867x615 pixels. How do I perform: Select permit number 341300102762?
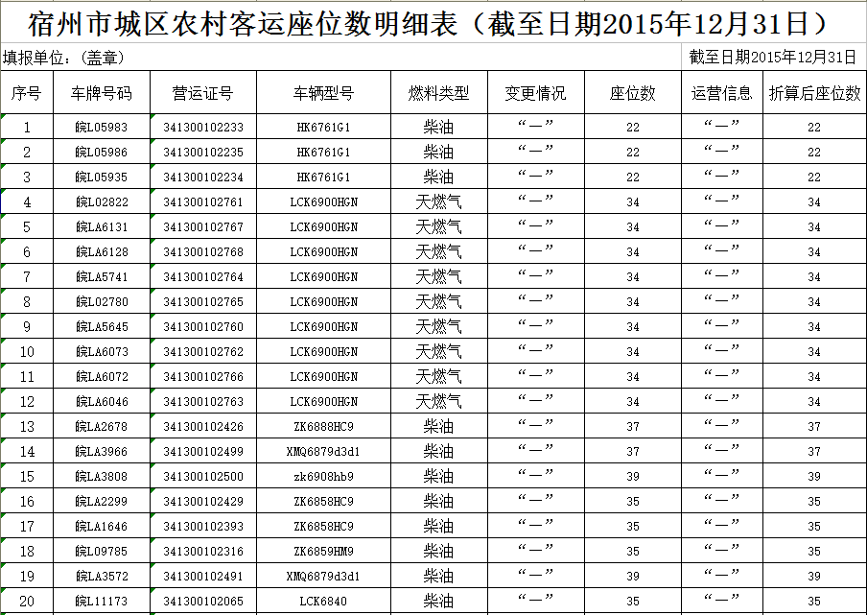[203, 351]
